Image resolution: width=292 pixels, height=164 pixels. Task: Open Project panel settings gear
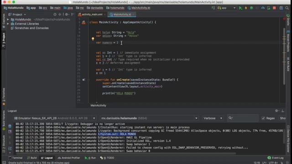point(67,14)
